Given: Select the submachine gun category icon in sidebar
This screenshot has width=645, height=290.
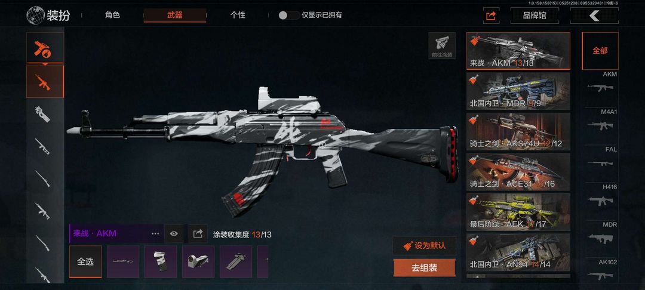Looking at the screenshot, I should pos(43,114).
